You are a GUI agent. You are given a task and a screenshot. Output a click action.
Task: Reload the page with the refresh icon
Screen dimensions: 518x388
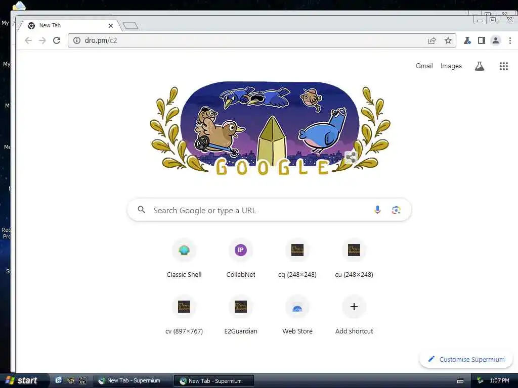point(57,40)
